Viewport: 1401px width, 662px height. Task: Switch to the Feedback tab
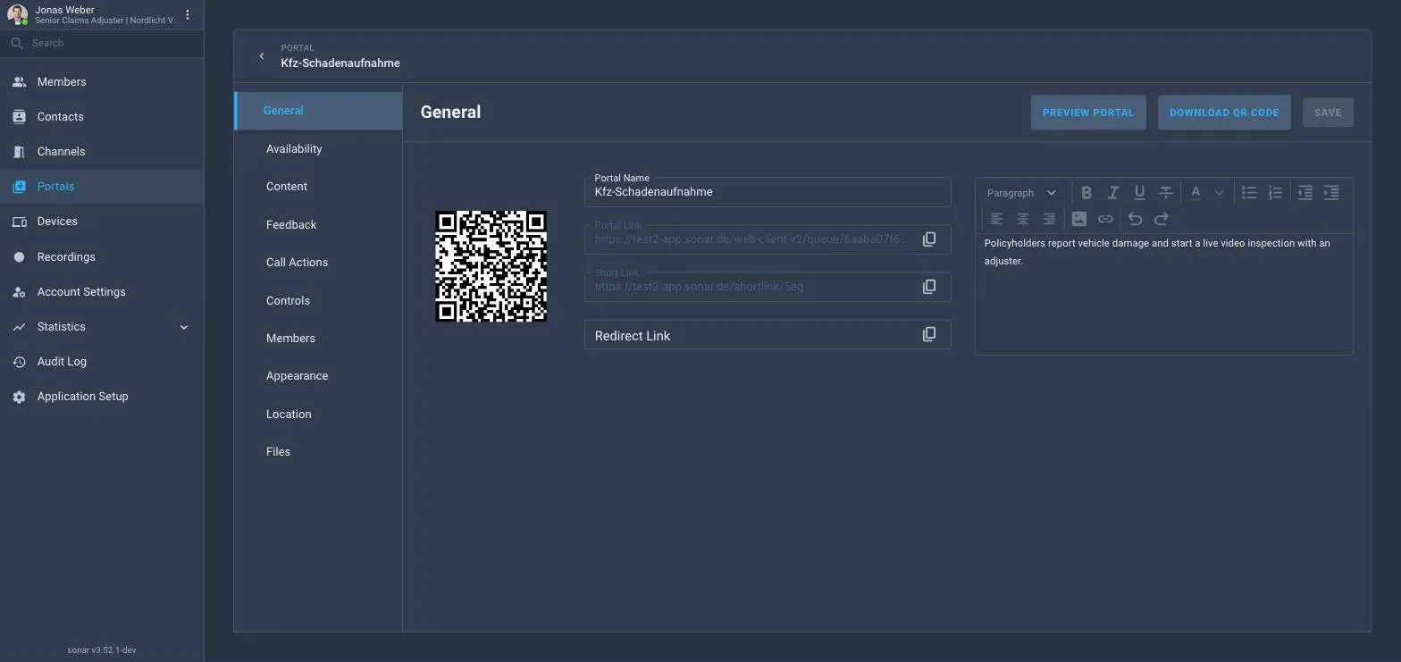pyautogui.click(x=318, y=225)
